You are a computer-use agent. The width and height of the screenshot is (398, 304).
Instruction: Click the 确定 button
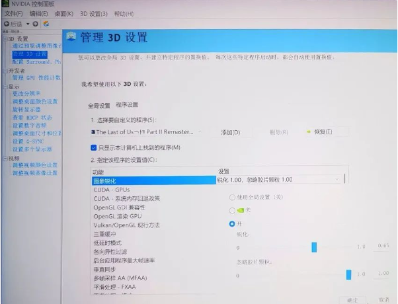[352, 300]
